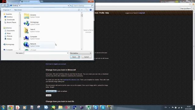
Task: Click the Back arrow in the file dialog
Action: pyautogui.click(x=3, y=5)
